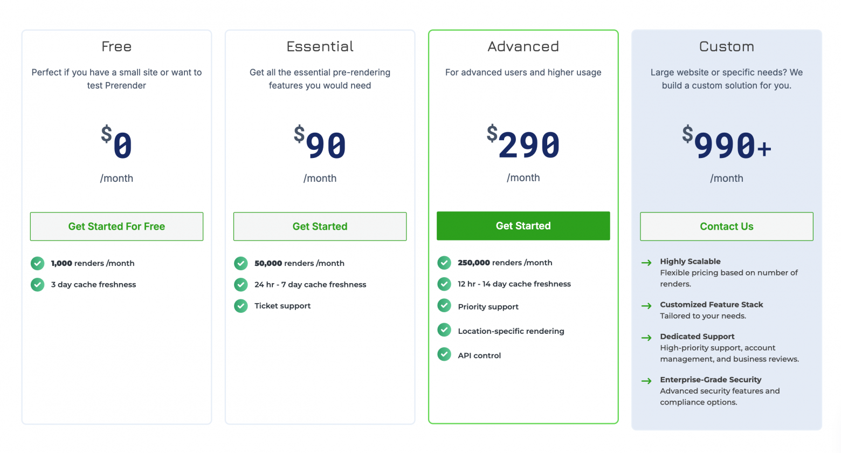Click the check icon next to API control
The width and height of the screenshot is (841, 453).
pyautogui.click(x=444, y=354)
